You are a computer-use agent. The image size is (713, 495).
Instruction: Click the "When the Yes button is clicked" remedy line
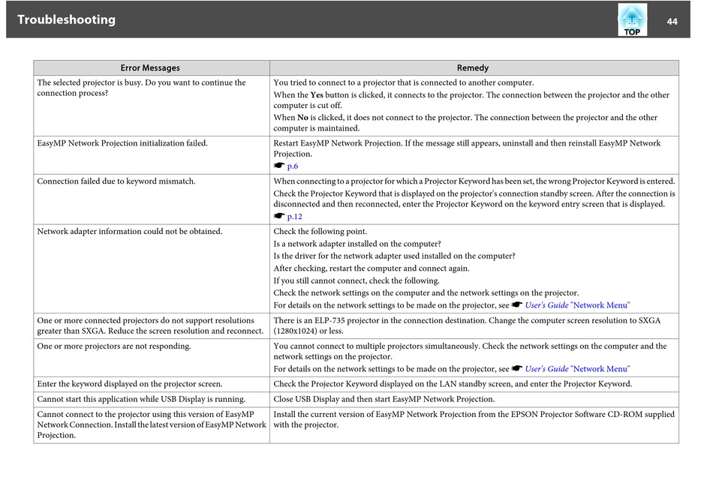pos(471,100)
